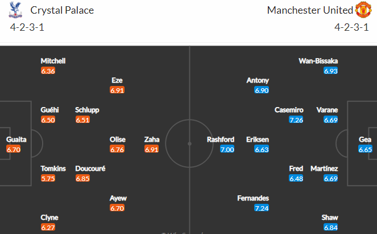Click the Crystal Palace club crest
The width and height of the screenshot is (377, 234).
click(x=15, y=10)
